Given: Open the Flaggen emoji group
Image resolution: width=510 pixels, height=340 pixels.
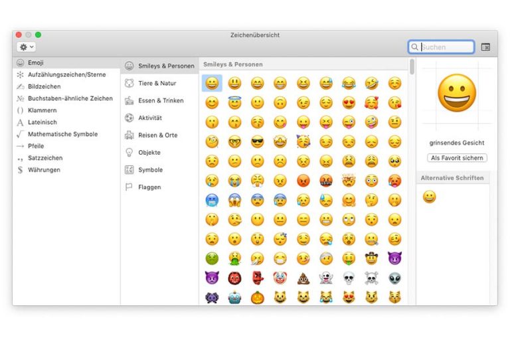Looking at the screenshot, I should point(159,187).
